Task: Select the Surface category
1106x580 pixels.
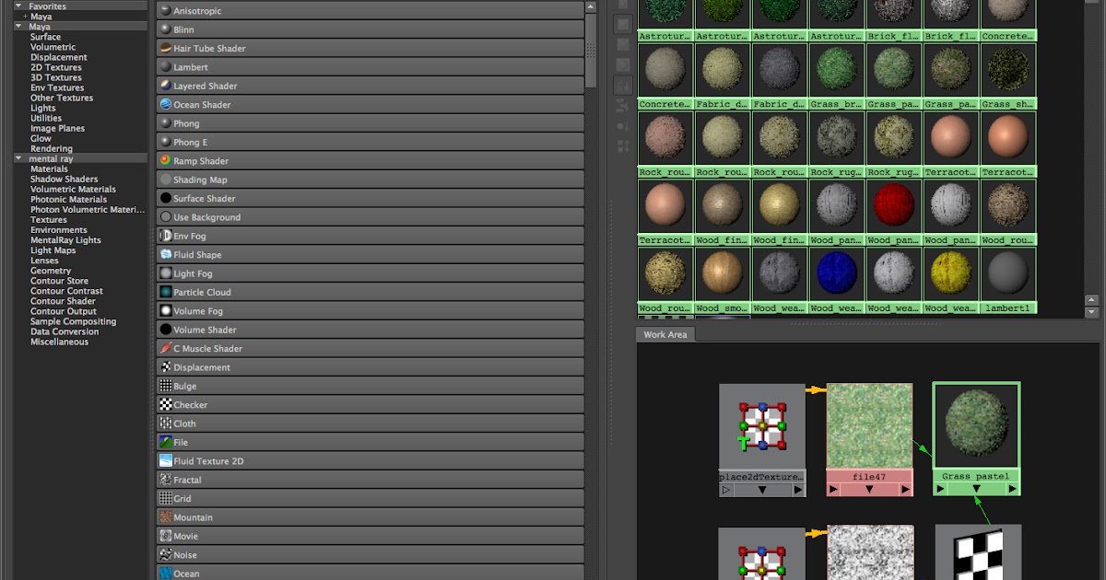Action: [46, 37]
